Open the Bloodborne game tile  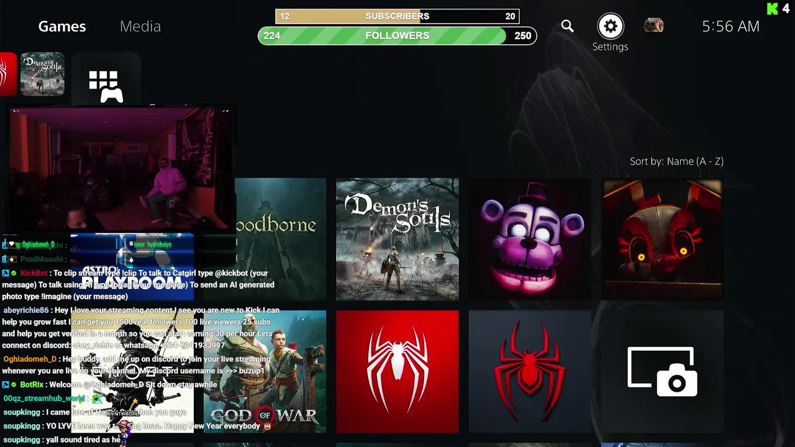coord(281,239)
